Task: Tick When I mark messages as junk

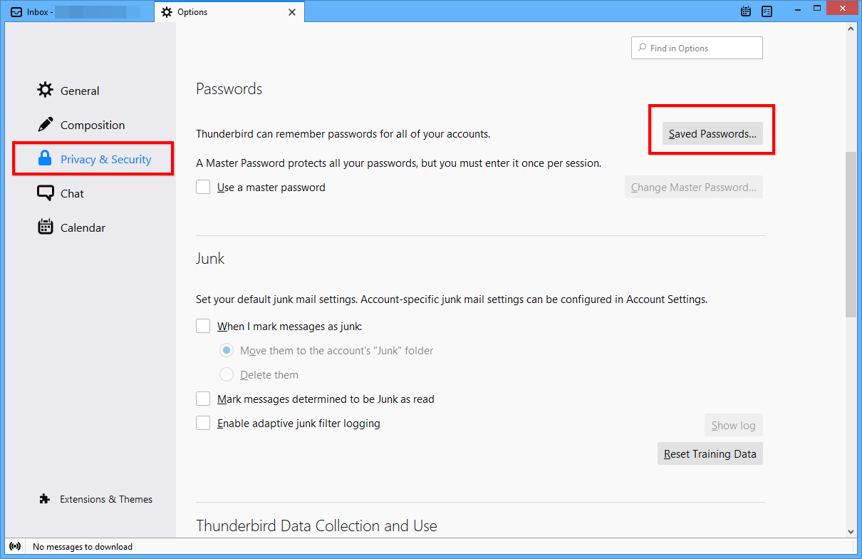Action: (204, 327)
